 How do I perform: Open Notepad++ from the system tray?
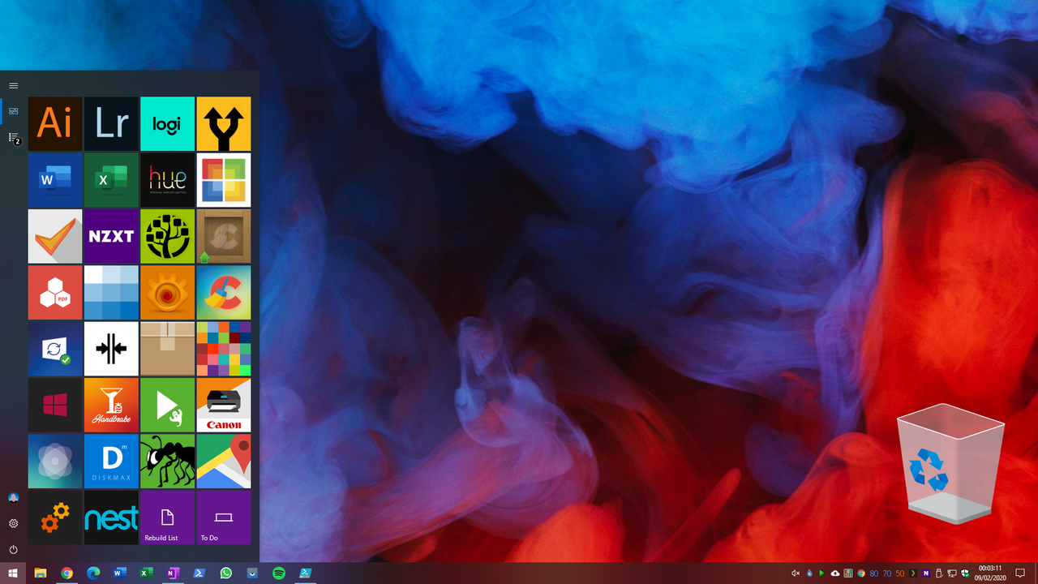(x=926, y=573)
